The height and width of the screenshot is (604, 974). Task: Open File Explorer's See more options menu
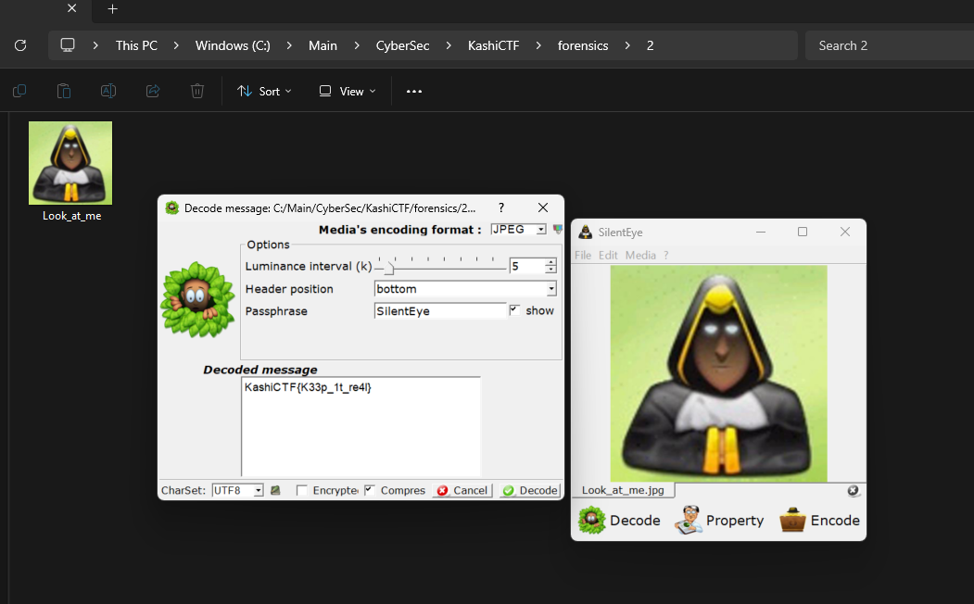point(414,92)
